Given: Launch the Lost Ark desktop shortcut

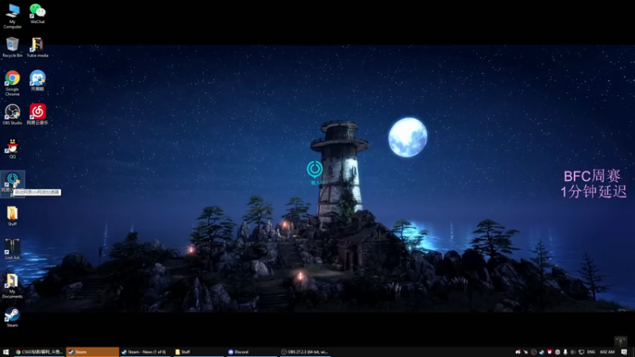Looking at the screenshot, I should click(x=12, y=249).
